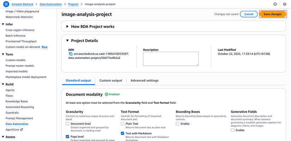Enable Bounding Boxes checkbox

(177, 124)
